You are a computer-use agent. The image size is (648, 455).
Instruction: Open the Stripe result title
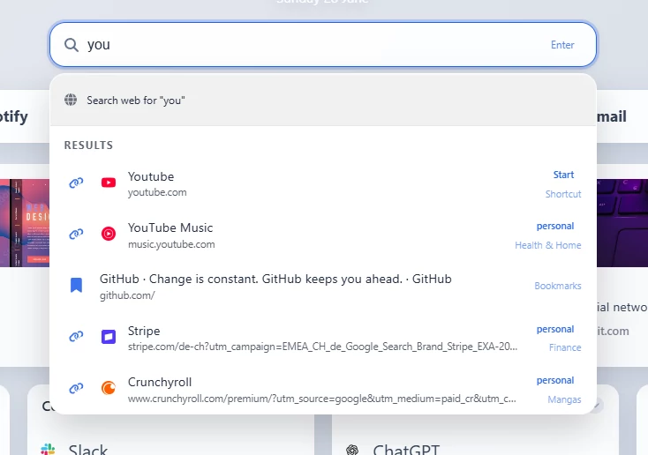click(144, 331)
